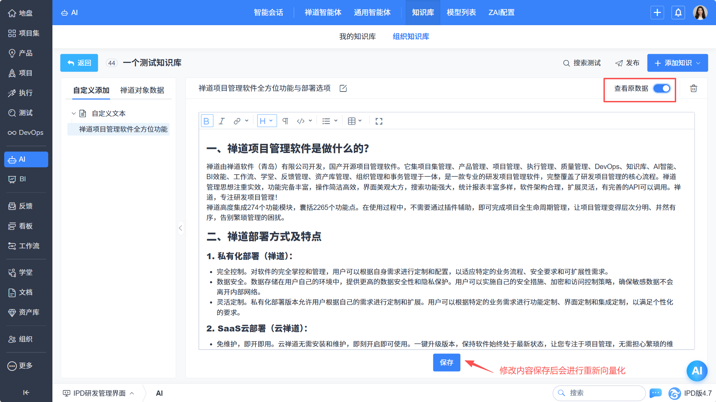Click the edit title pencil icon
This screenshot has height=402, width=716.
coord(343,88)
